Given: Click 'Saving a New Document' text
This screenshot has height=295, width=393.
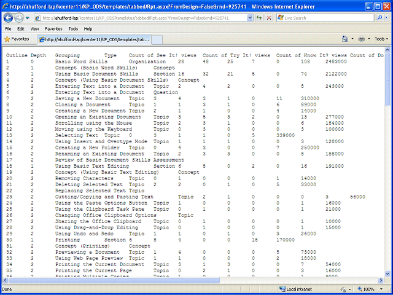Looking at the screenshot, I should click(87, 98).
